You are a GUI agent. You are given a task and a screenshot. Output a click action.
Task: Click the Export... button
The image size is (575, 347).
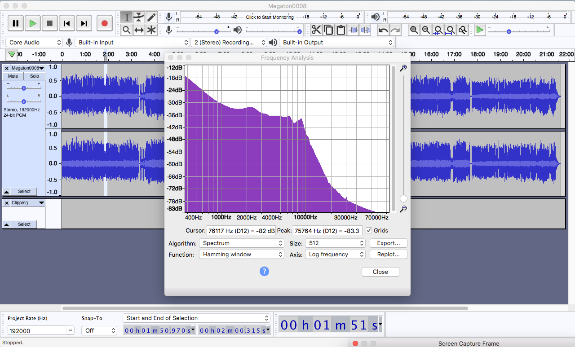tap(389, 243)
